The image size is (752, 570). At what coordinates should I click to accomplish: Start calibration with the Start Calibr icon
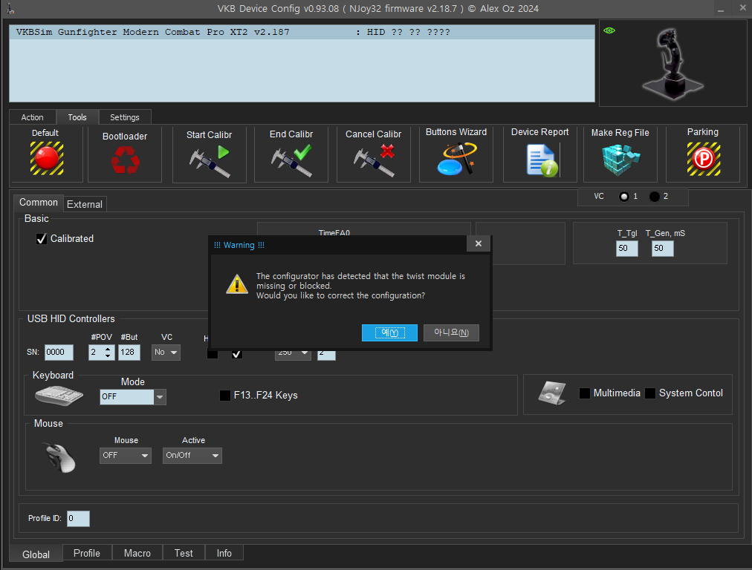(x=210, y=161)
